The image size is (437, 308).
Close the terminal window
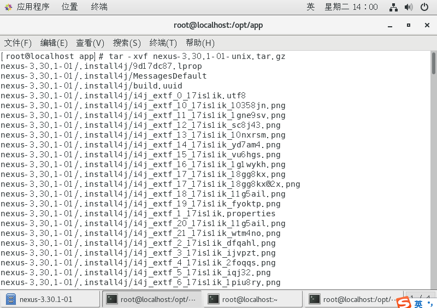click(427, 25)
